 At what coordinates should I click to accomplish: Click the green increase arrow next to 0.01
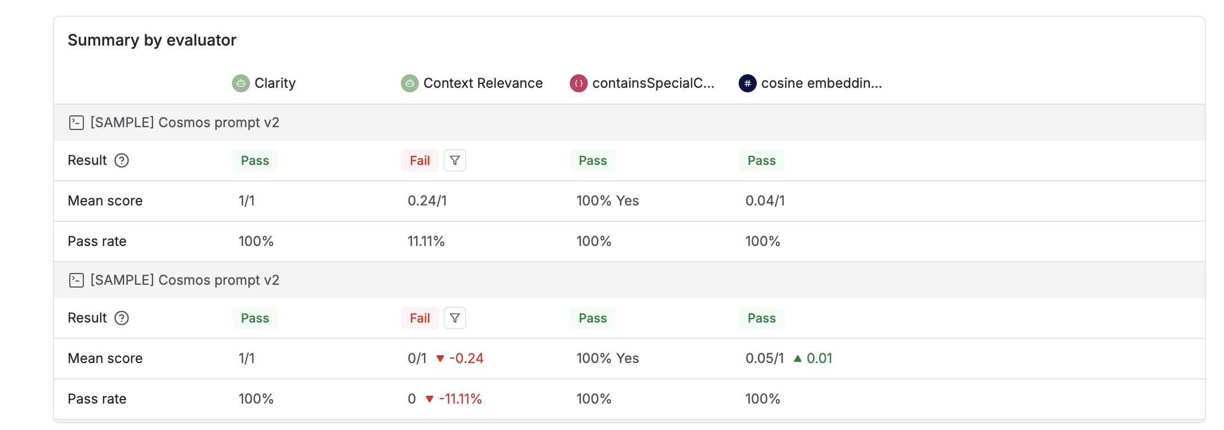[798, 358]
